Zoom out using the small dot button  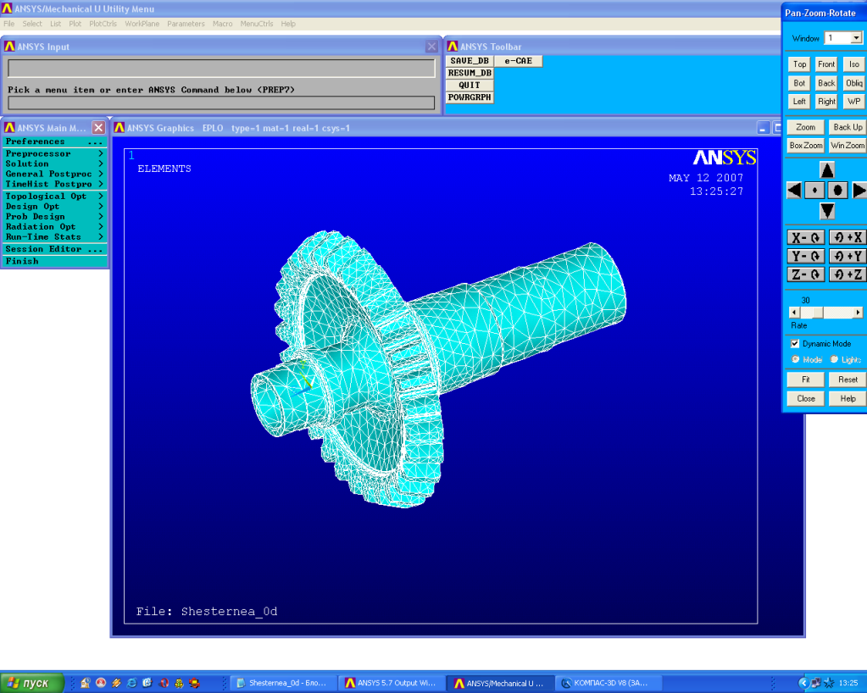click(x=814, y=191)
